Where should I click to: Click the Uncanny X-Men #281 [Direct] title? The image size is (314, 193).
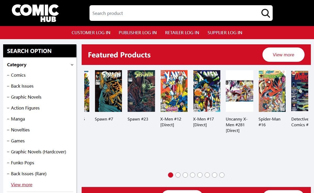(x=237, y=125)
